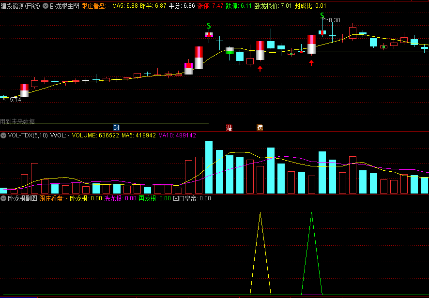This screenshot has height=298, width=429.
Task: Click the orange 跟庄看盘 label in sub-chart
Action: pyautogui.click(x=53, y=198)
